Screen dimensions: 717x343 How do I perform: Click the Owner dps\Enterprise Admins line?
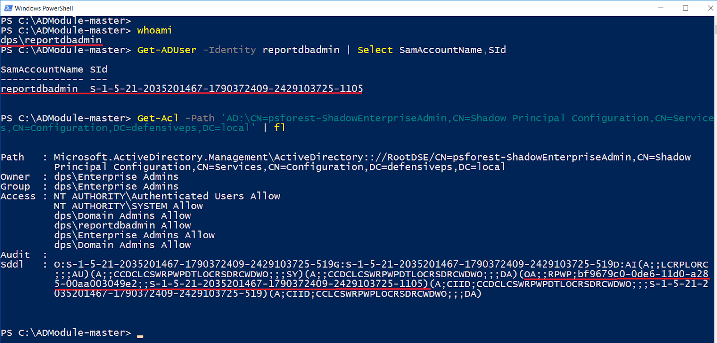pos(90,177)
